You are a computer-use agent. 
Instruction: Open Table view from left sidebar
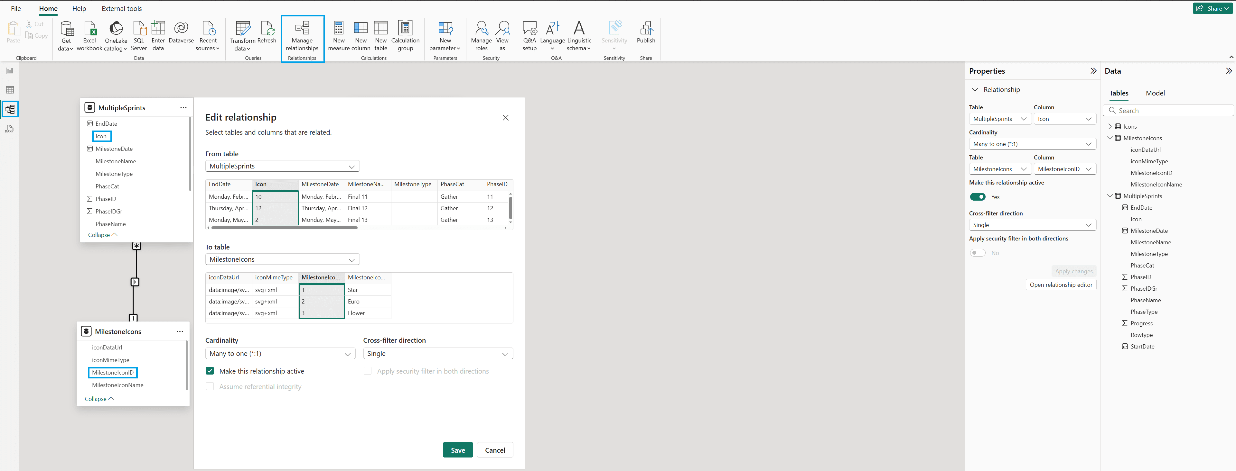10,90
